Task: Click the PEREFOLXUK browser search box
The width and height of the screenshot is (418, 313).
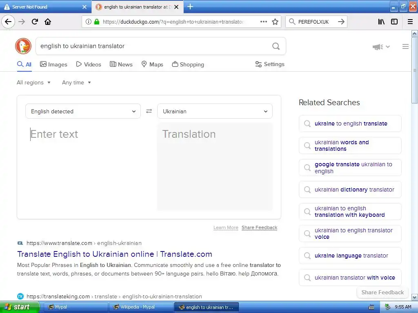Action: (x=316, y=22)
